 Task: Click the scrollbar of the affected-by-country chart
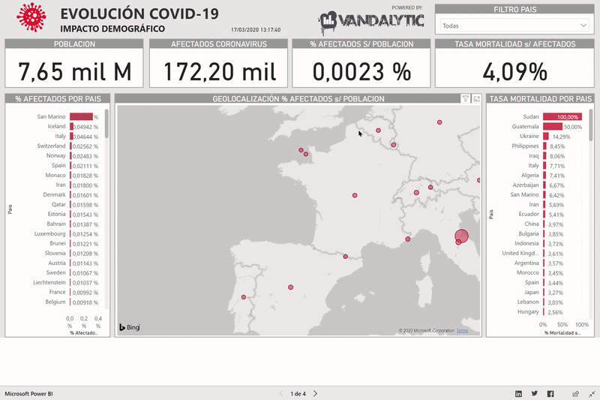(106, 125)
